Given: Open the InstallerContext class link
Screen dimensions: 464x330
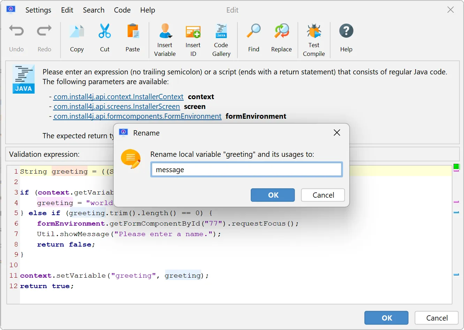Looking at the screenshot, I should pyautogui.click(x=119, y=97).
